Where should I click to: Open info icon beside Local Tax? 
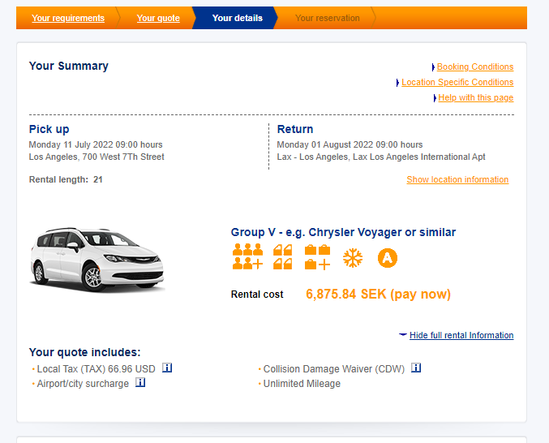(x=167, y=368)
